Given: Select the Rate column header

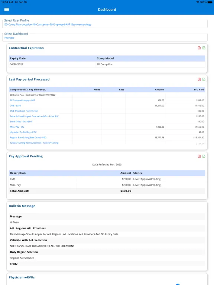Looking at the screenshot, I should pyautogui.click(x=121, y=89).
